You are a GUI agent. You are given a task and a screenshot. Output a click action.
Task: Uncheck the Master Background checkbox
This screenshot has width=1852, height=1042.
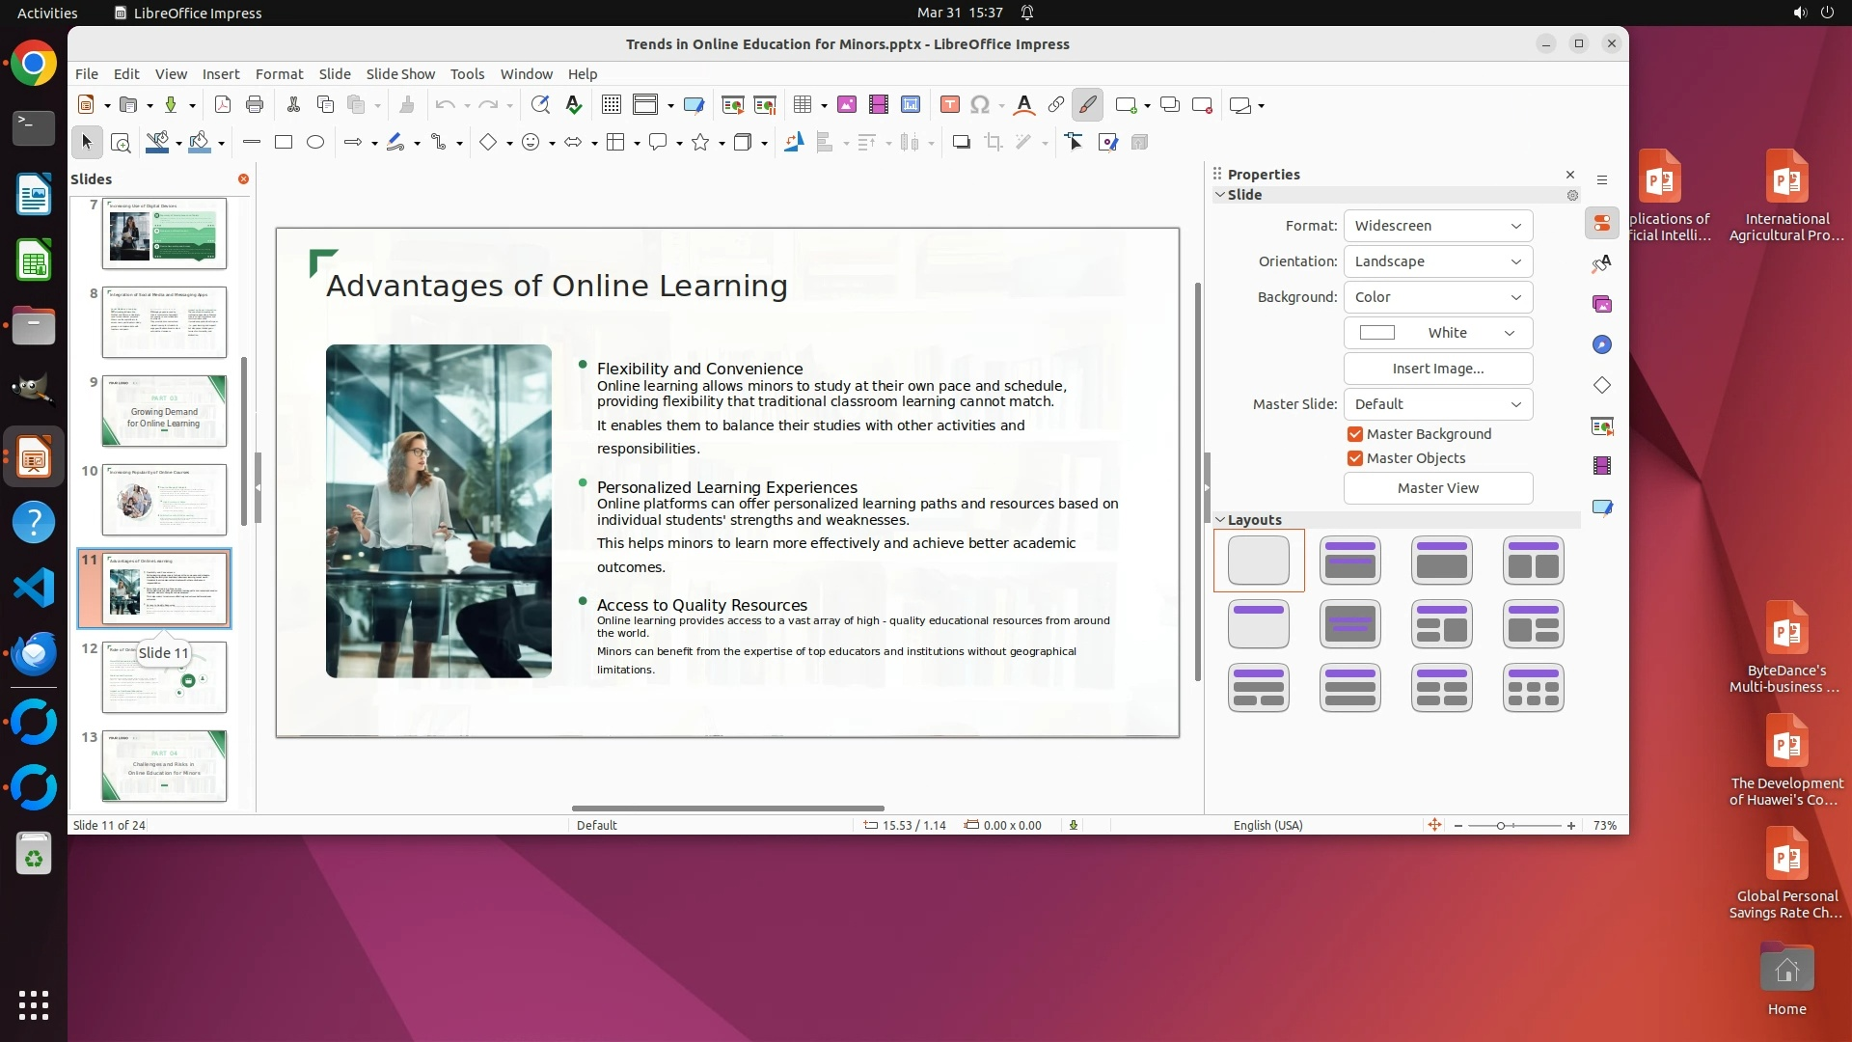(1355, 434)
